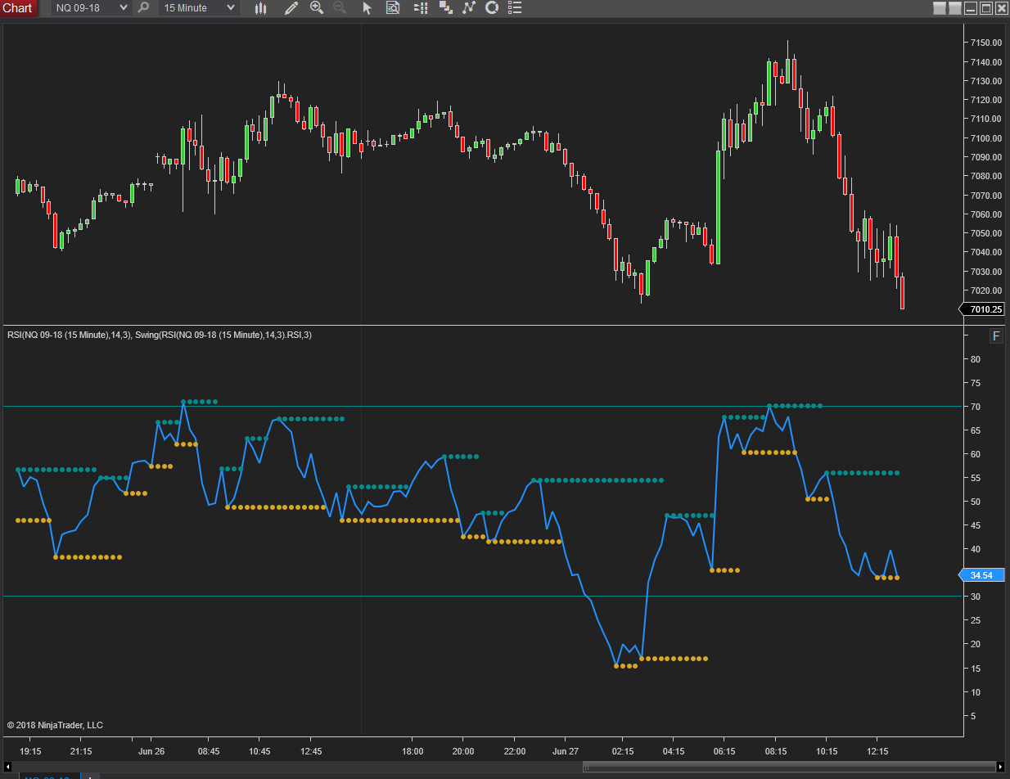Click the 80 level on RSI axis
1010x779 pixels.
pos(975,359)
